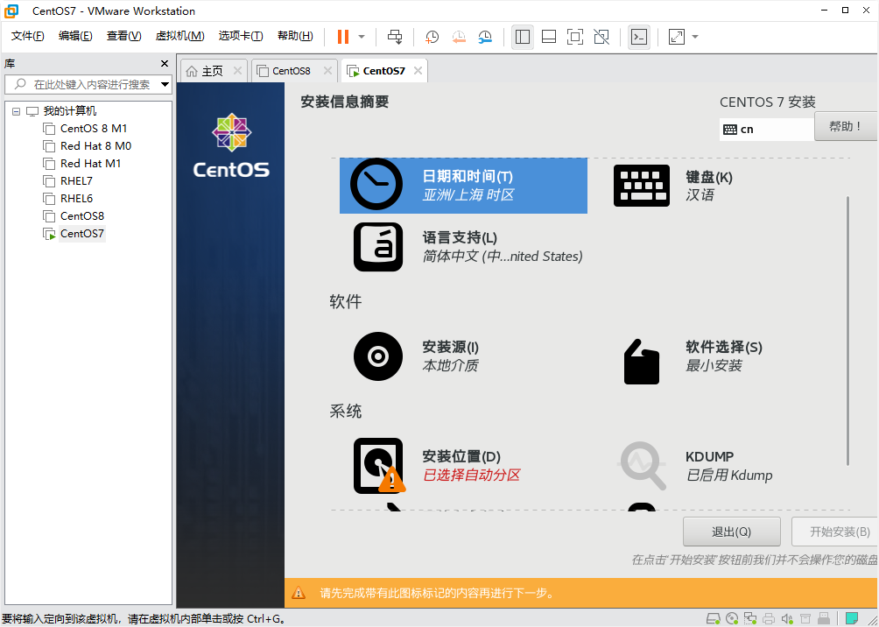
Task: Open the library search filter dropdown
Action: coord(165,85)
